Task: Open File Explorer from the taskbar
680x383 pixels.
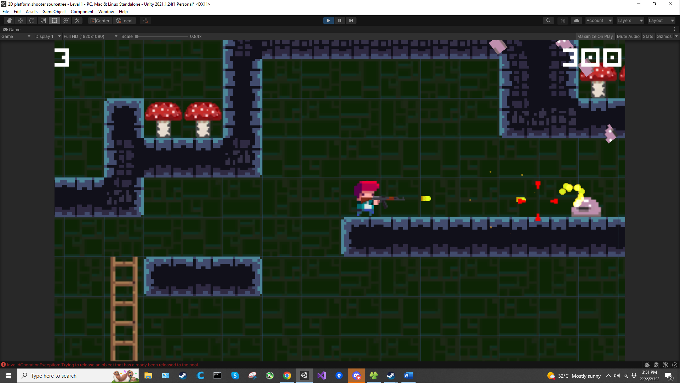Action: [x=148, y=376]
